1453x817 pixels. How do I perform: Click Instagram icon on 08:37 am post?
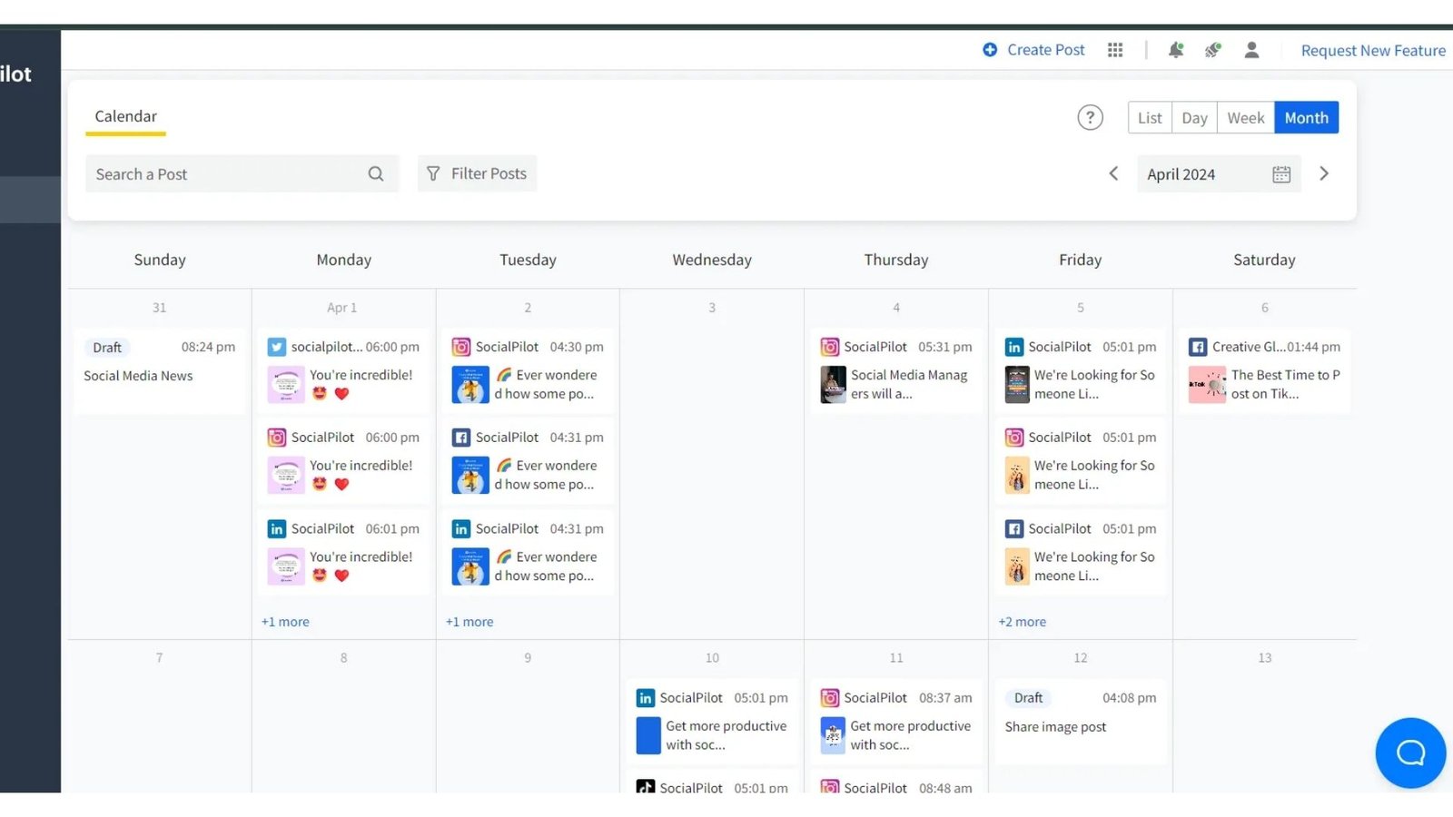[x=830, y=698]
